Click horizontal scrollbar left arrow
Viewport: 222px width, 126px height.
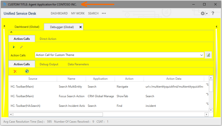point(11,114)
